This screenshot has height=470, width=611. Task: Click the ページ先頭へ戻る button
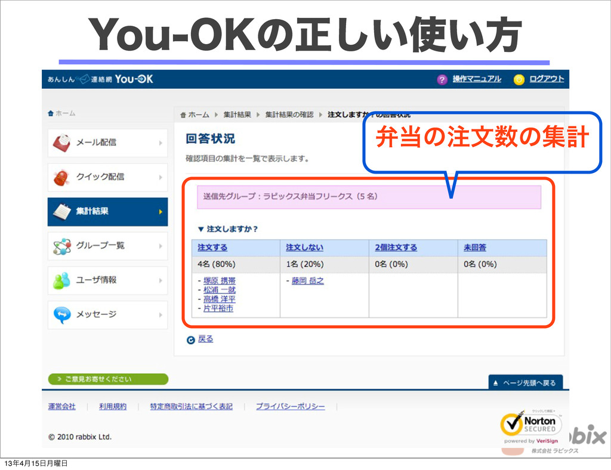pyautogui.click(x=525, y=383)
